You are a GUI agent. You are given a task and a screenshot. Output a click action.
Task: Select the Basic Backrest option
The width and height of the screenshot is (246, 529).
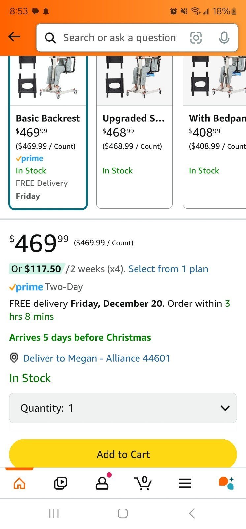pyautogui.click(x=48, y=132)
